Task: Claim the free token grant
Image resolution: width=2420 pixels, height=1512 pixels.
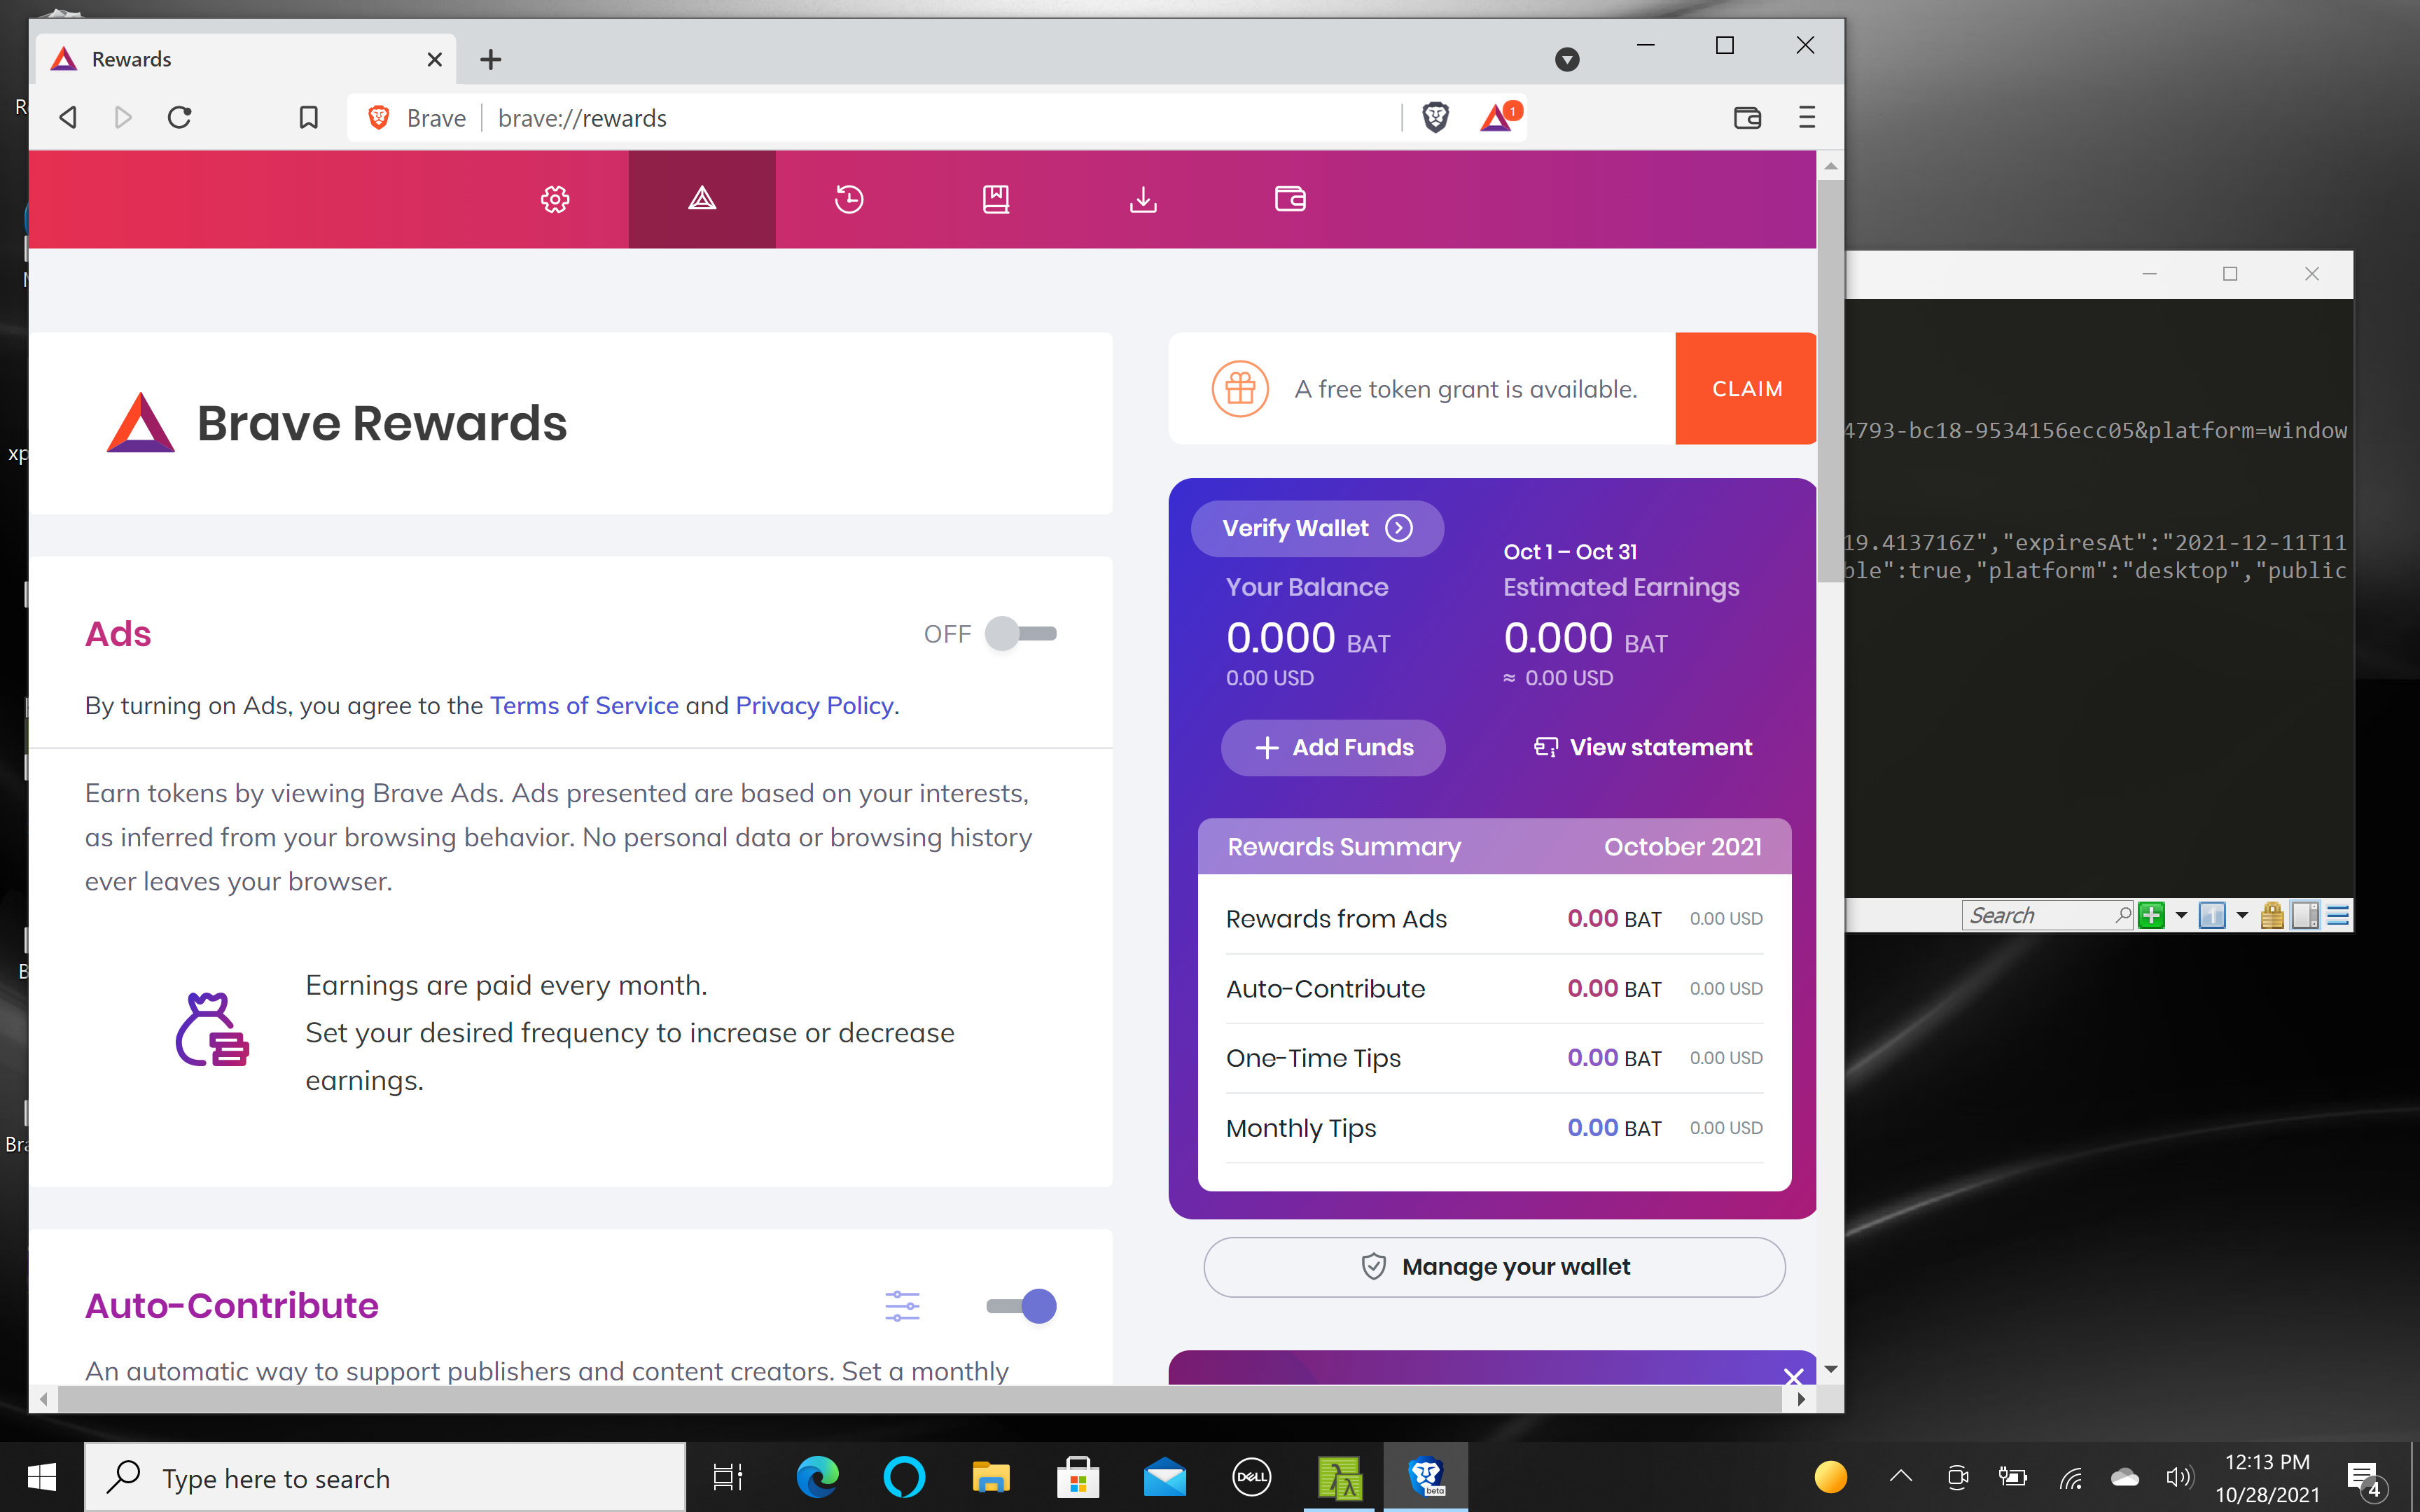Action: [1746, 389]
